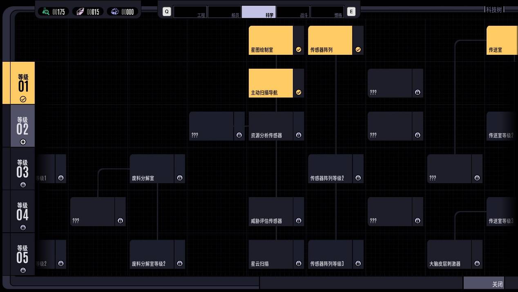Select the locked 等级 05 level row
The width and height of the screenshot is (518, 292).
pyautogui.click(x=22, y=254)
